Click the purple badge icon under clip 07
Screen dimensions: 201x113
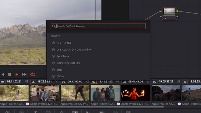[x=118, y=104]
